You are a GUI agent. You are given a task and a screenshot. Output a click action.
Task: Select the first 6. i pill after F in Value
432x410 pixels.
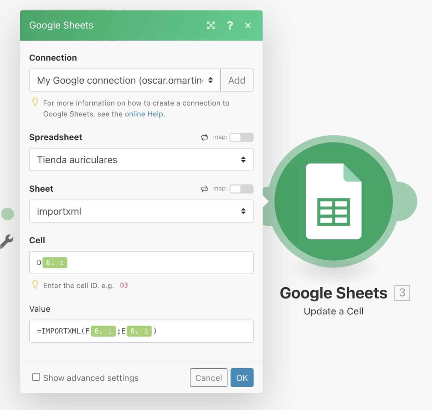103,331
